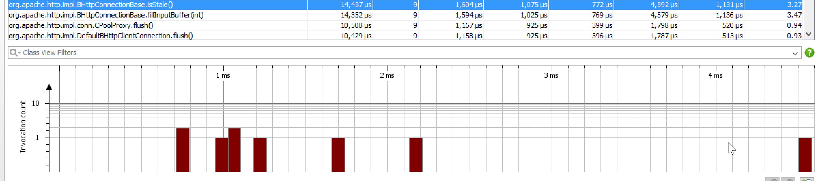Viewport: 818px width, 181px height.
Task: Open the filter help question mark icon
Action: [809, 53]
